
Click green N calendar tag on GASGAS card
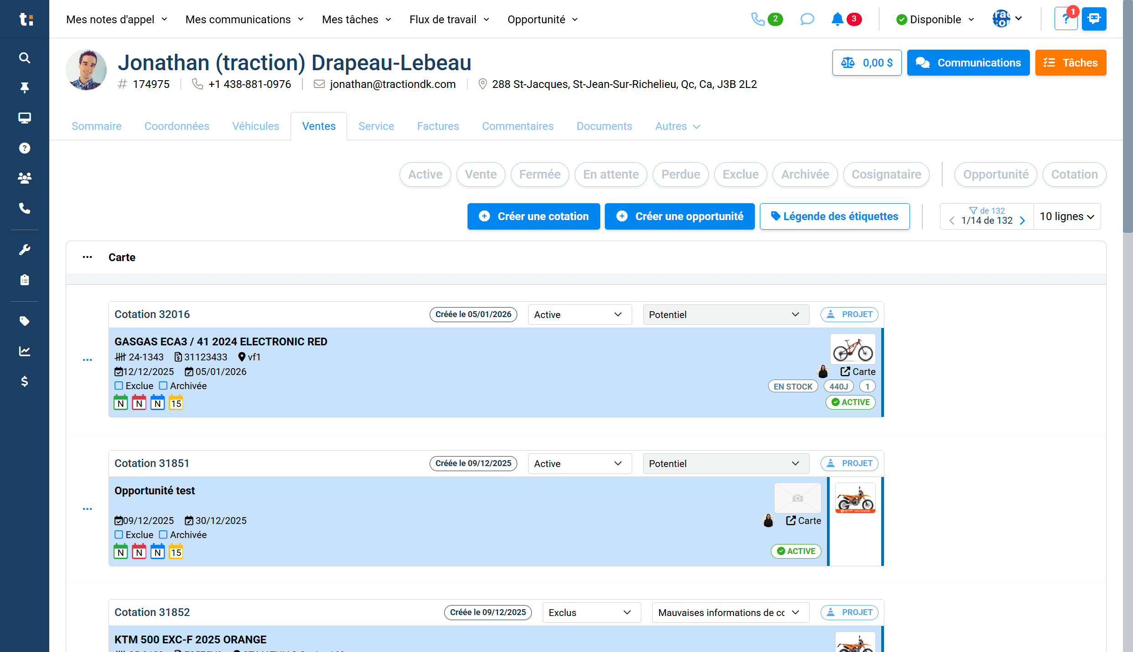click(120, 403)
